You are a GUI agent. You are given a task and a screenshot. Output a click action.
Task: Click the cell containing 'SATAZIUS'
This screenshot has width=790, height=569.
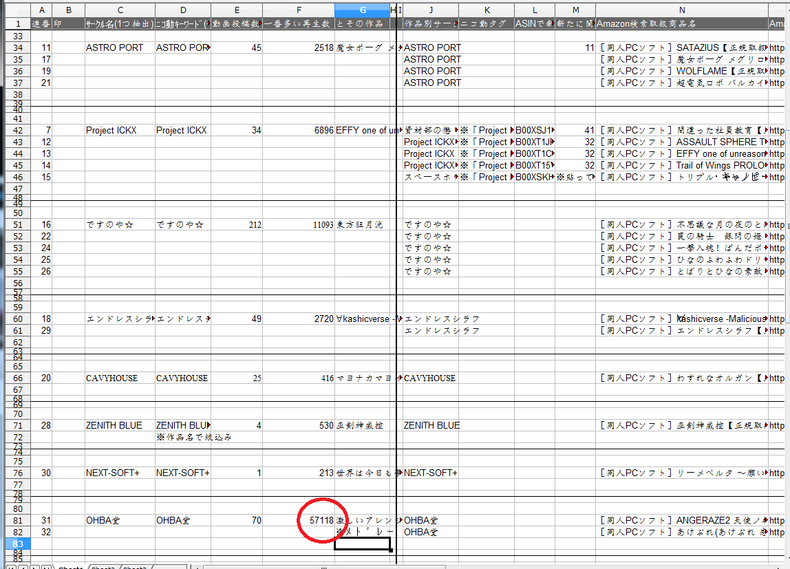(x=682, y=48)
